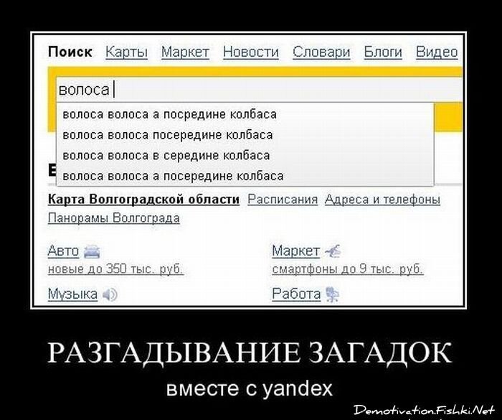
Task: Open the Новости tab
Action: pyautogui.click(x=250, y=52)
